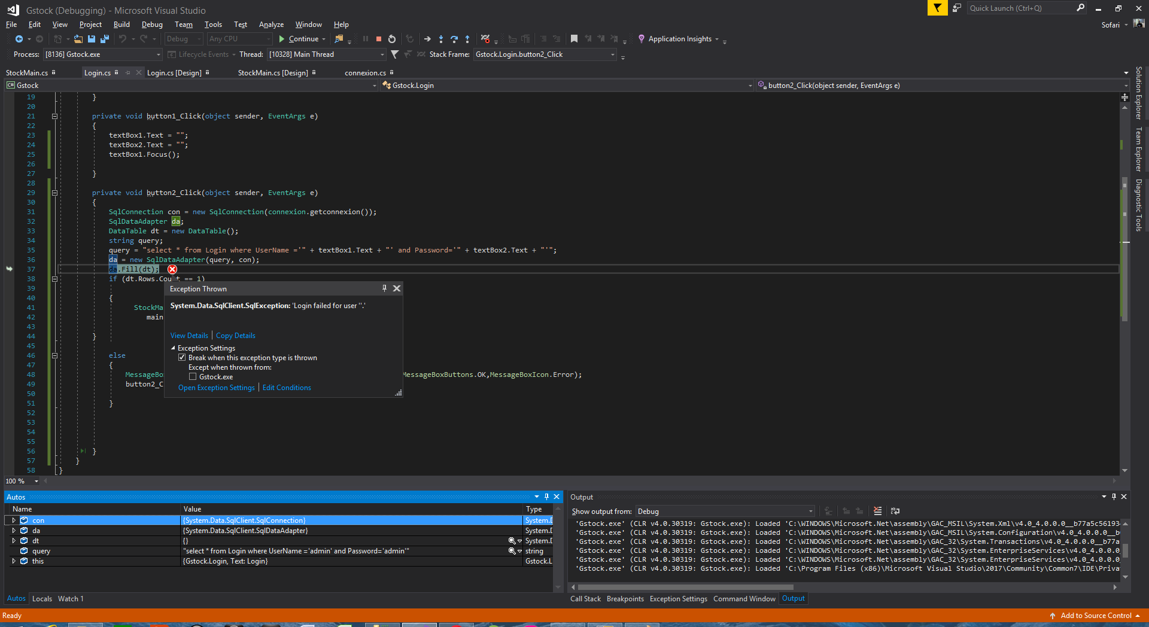The width and height of the screenshot is (1149, 627).
Task: Open Solution Explorer side tab
Action: click(1139, 93)
